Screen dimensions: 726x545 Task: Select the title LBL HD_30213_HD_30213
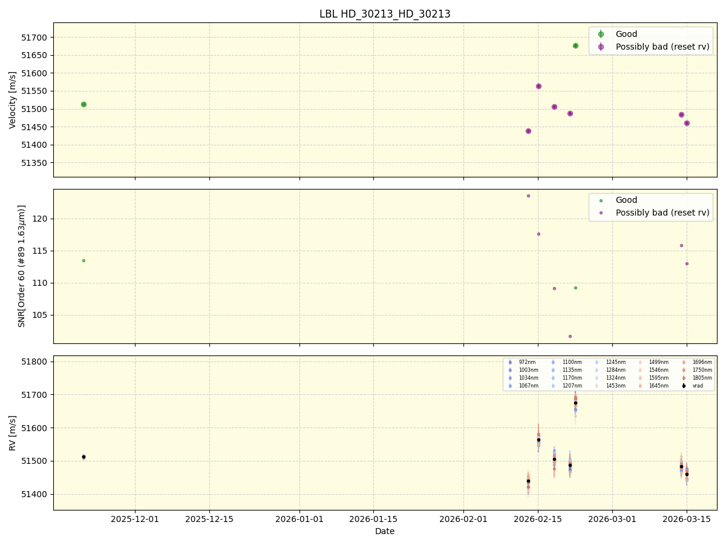384,13
